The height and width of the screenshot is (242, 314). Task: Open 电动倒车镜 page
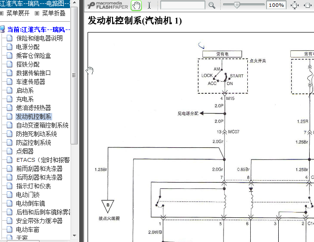(x=30, y=203)
